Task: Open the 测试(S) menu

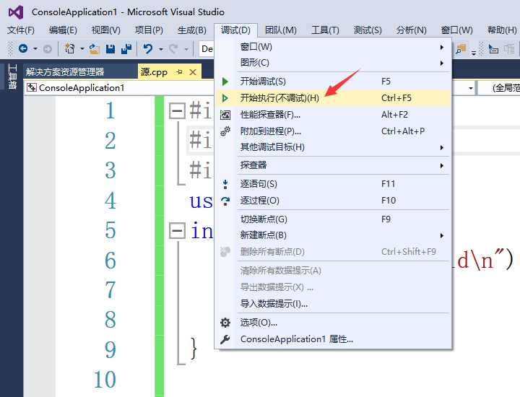Action: 368,30
